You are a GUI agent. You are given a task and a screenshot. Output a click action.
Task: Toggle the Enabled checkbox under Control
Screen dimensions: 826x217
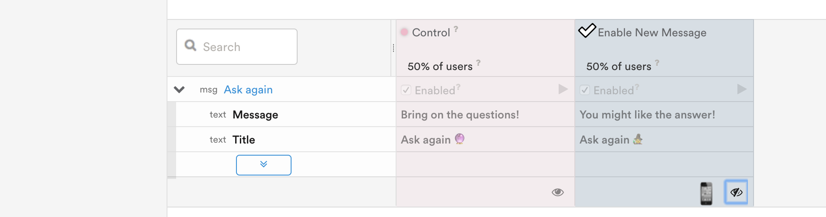pos(406,90)
